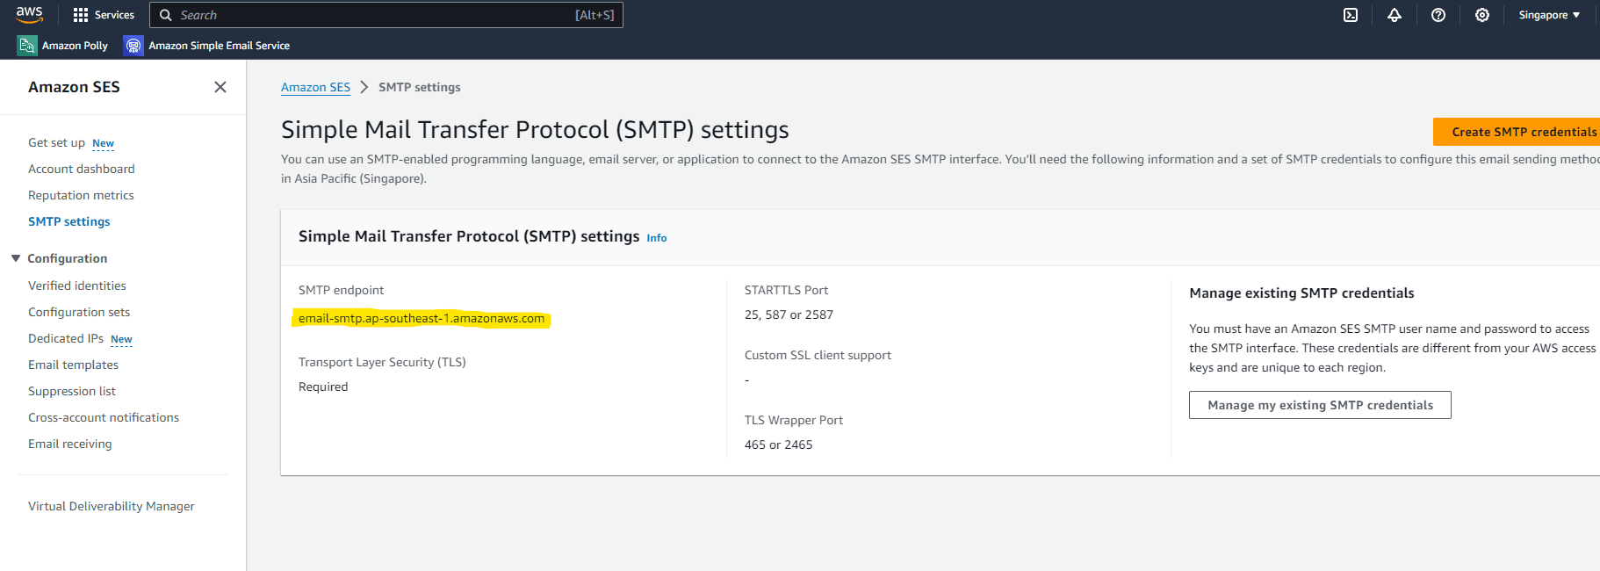Click the Info link beside SMTP settings
Viewport: 1600px width, 571px height.
(x=657, y=238)
